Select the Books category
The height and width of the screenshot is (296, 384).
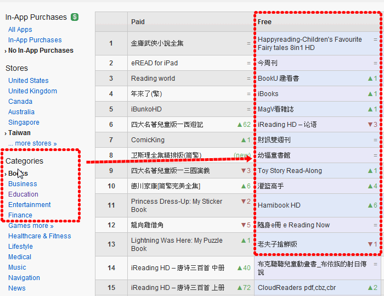[x=18, y=174]
